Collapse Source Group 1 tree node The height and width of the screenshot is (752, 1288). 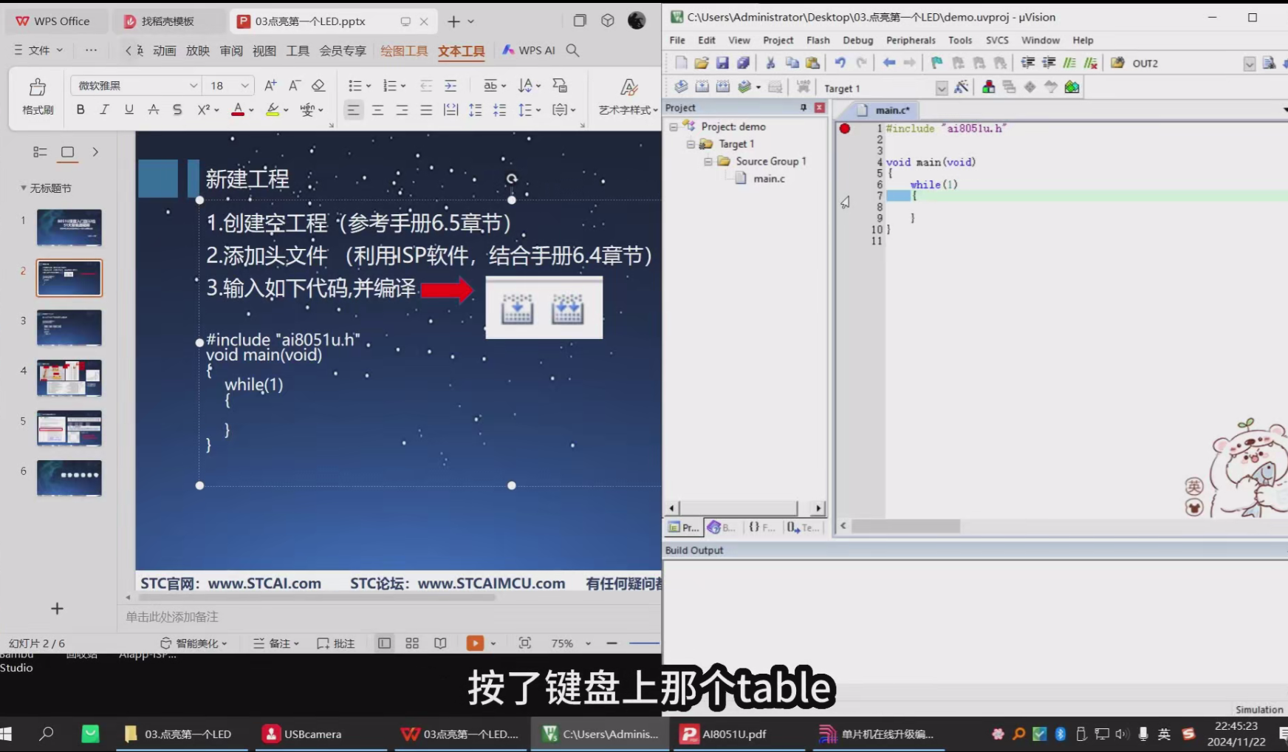coord(708,161)
